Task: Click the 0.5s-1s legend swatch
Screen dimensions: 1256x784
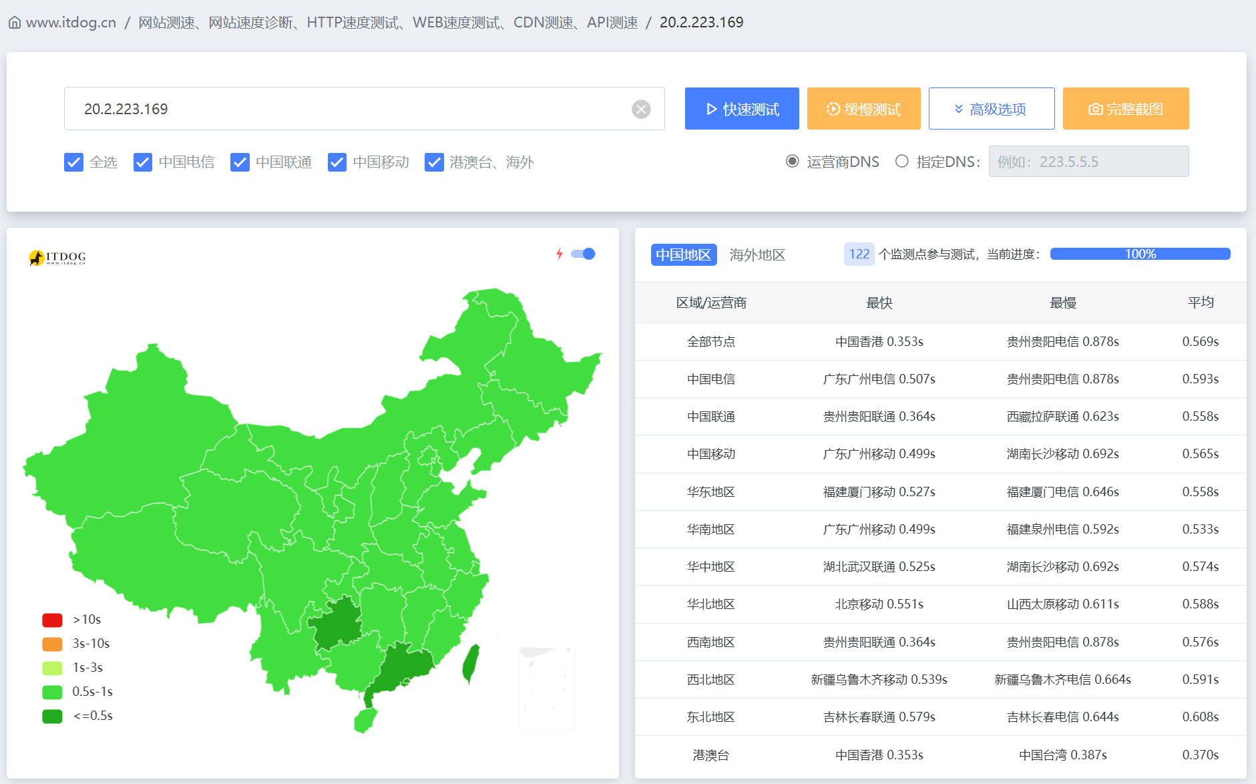Action: [x=52, y=692]
